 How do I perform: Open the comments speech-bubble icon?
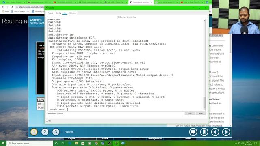pos(193,132)
